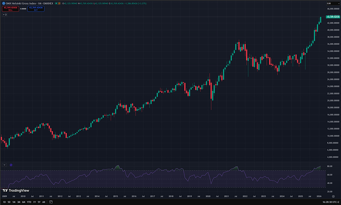Screen dimensions: 341x205
Task: Click the orange data-status icon beside symbol
Action: 59,3
